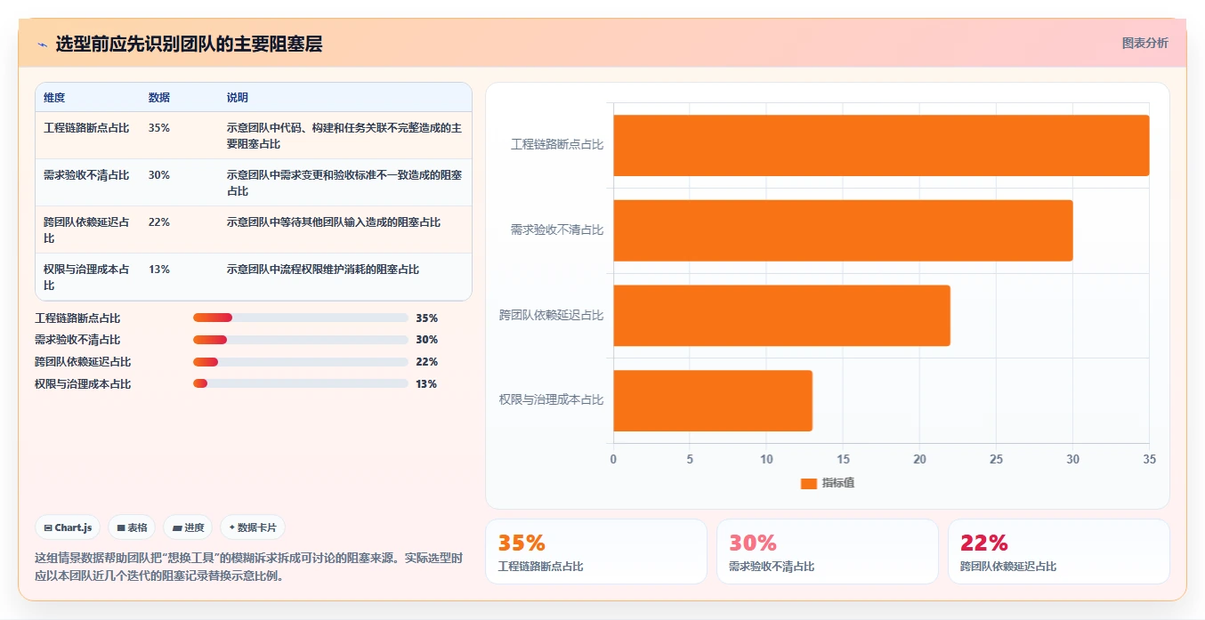This screenshot has width=1205, height=620.
Task: Click the 30% value in table
Action: 158,175
